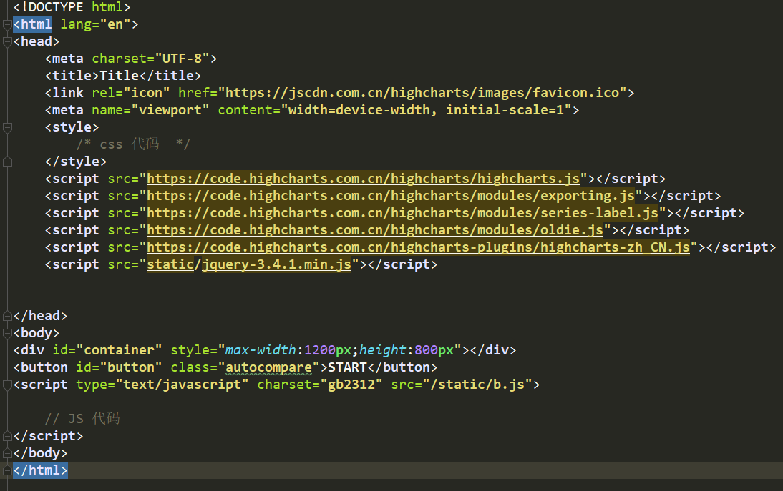
Task: Open the highcharts-zh_CN.js plugin URL
Action: 418,247
